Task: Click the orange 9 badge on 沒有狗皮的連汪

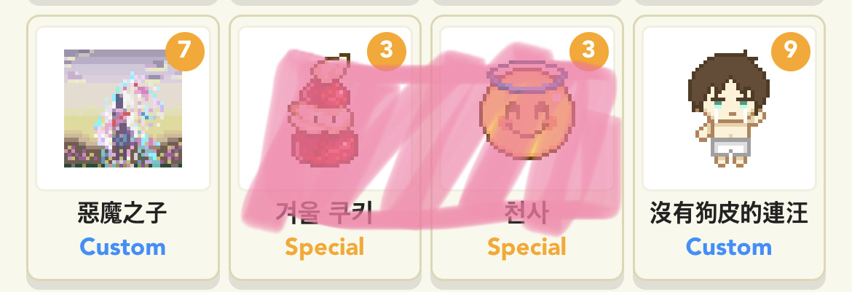Action: coord(791,52)
